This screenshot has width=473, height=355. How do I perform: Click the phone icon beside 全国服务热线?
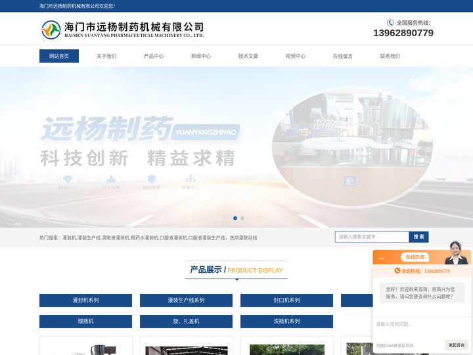(390, 22)
